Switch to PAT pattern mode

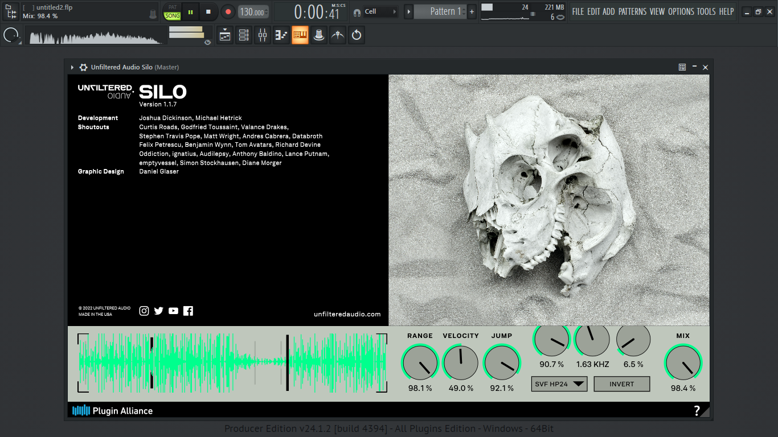(x=173, y=7)
